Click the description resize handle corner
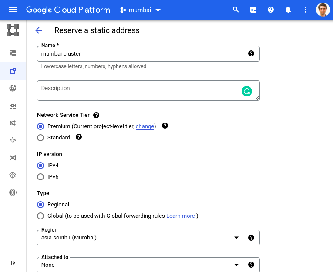Viewport: 333px width, 272px height. tap(257, 98)
